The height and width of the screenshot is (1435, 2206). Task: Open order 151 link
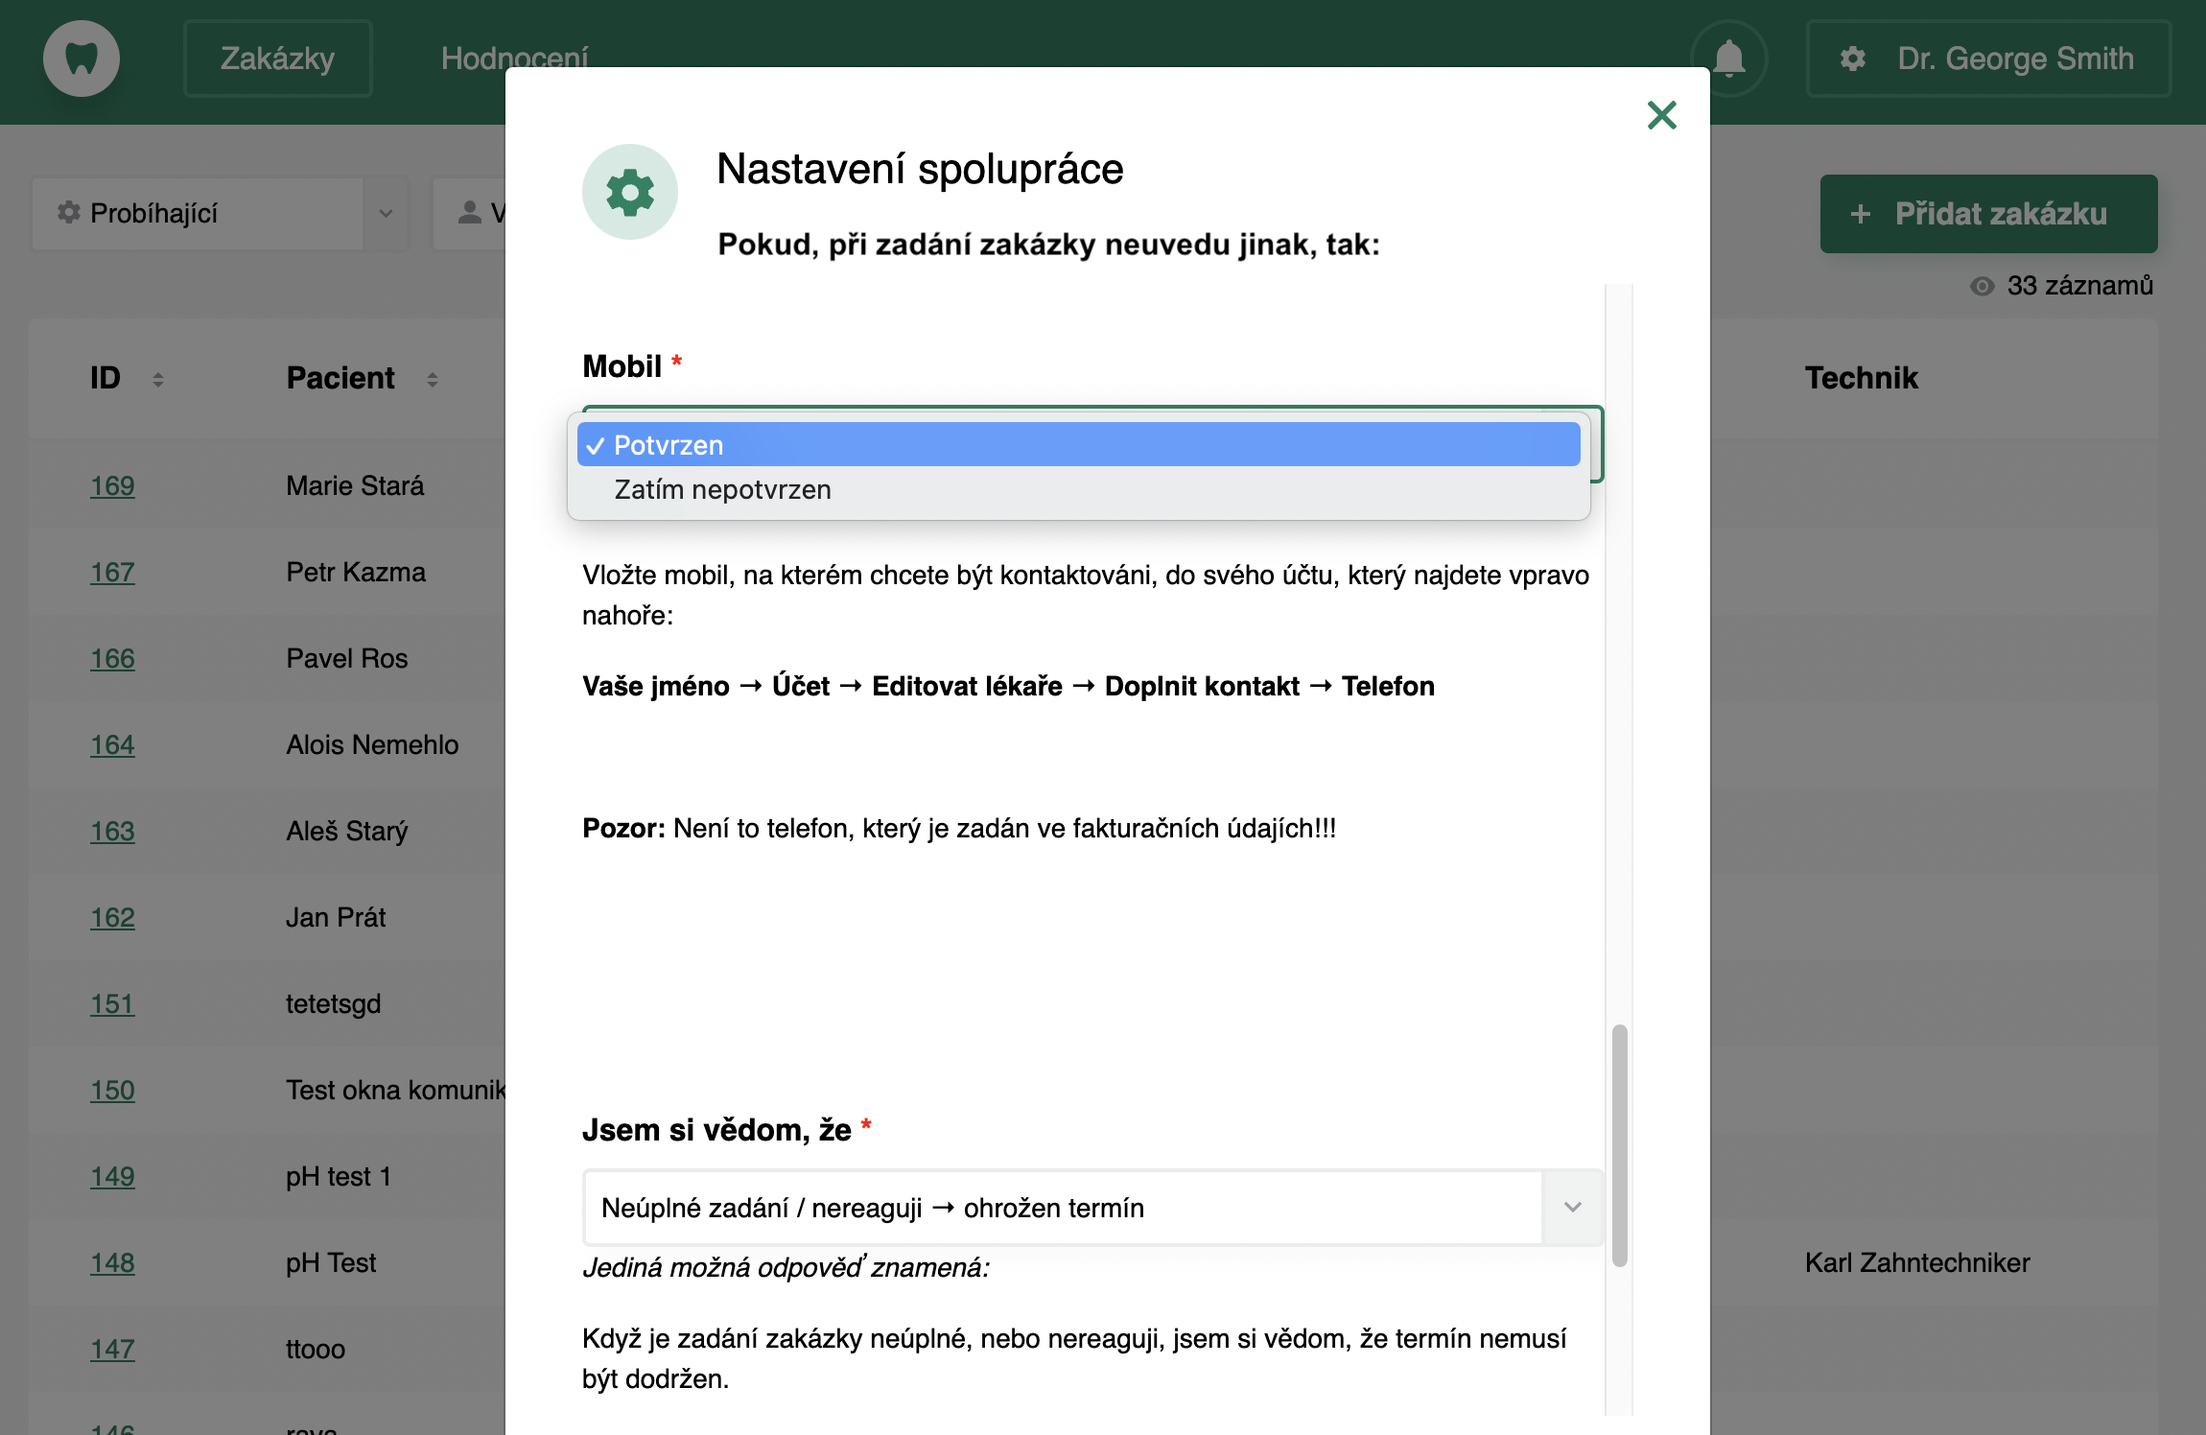pyautogui.click(x=112, y=1004)
